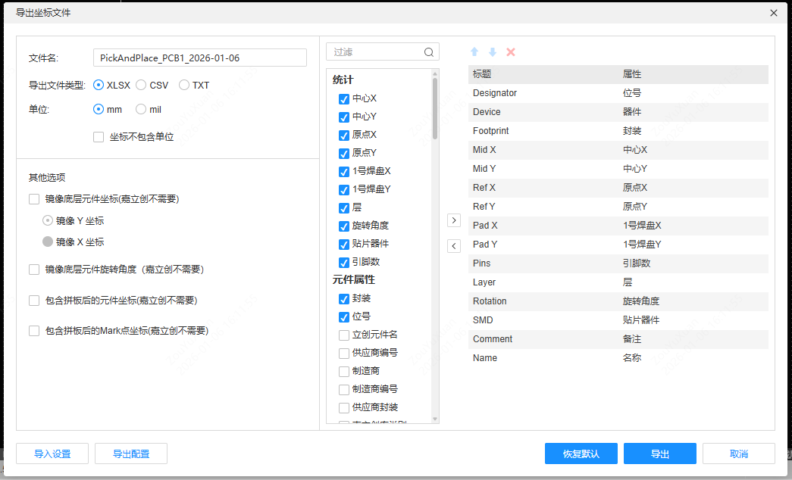
Task: Click 导出配置 to export configuration
Action: [130, 454]
